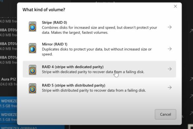Viewport: 193px width, 129px height.
Task: Click the Stripe RAID 0 disk icon
Action: 32,26
